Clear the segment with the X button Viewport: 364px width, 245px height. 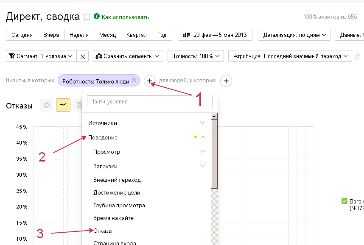coord(83,56)
